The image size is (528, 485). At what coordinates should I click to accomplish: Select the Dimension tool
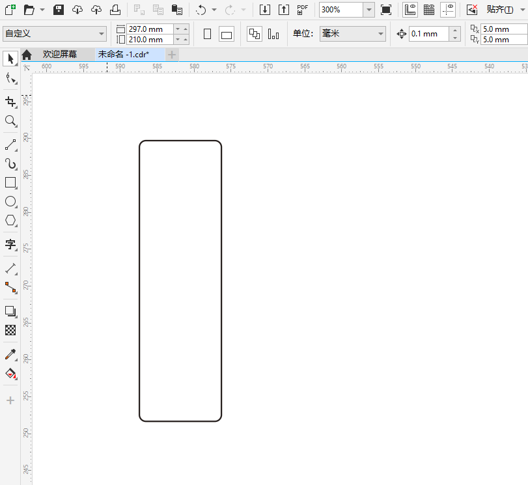click(x=11, y=268)
